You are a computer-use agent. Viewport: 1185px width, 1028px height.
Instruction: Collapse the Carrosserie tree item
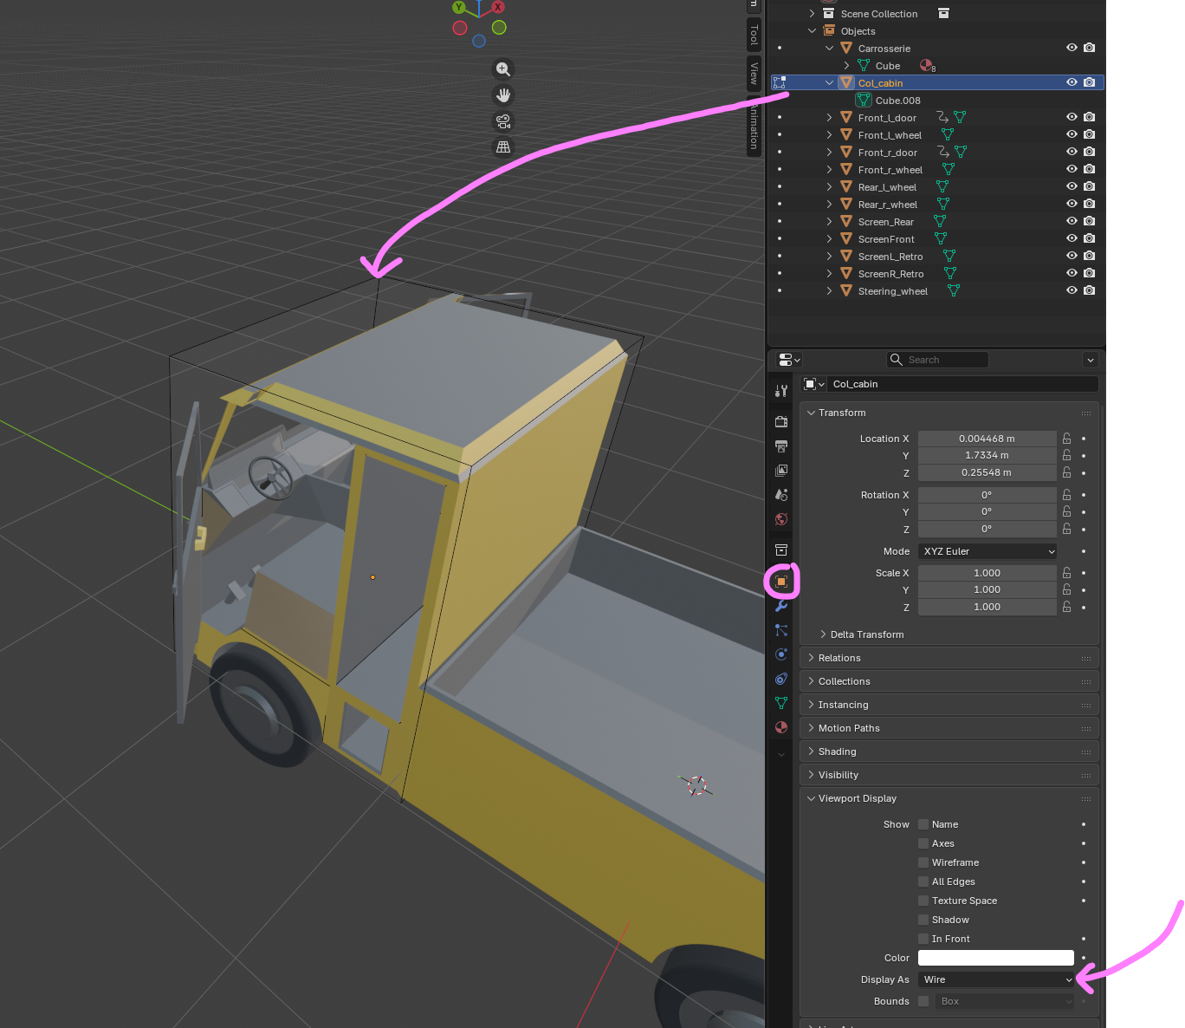click(829, 49)
